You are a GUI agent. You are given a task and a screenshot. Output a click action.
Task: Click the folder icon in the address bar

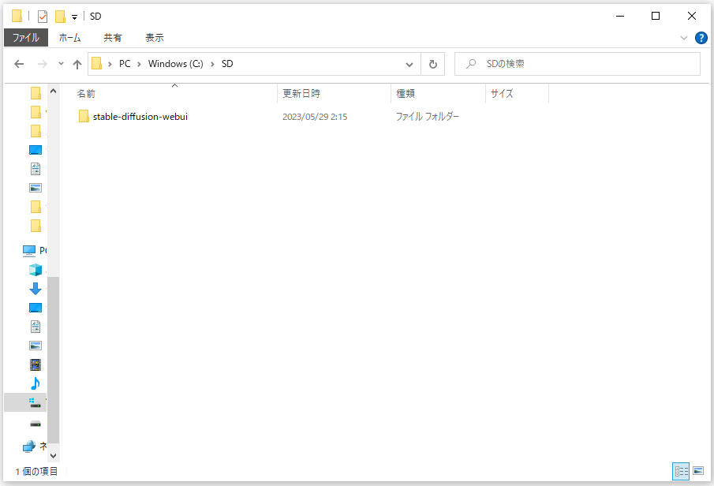96,63
